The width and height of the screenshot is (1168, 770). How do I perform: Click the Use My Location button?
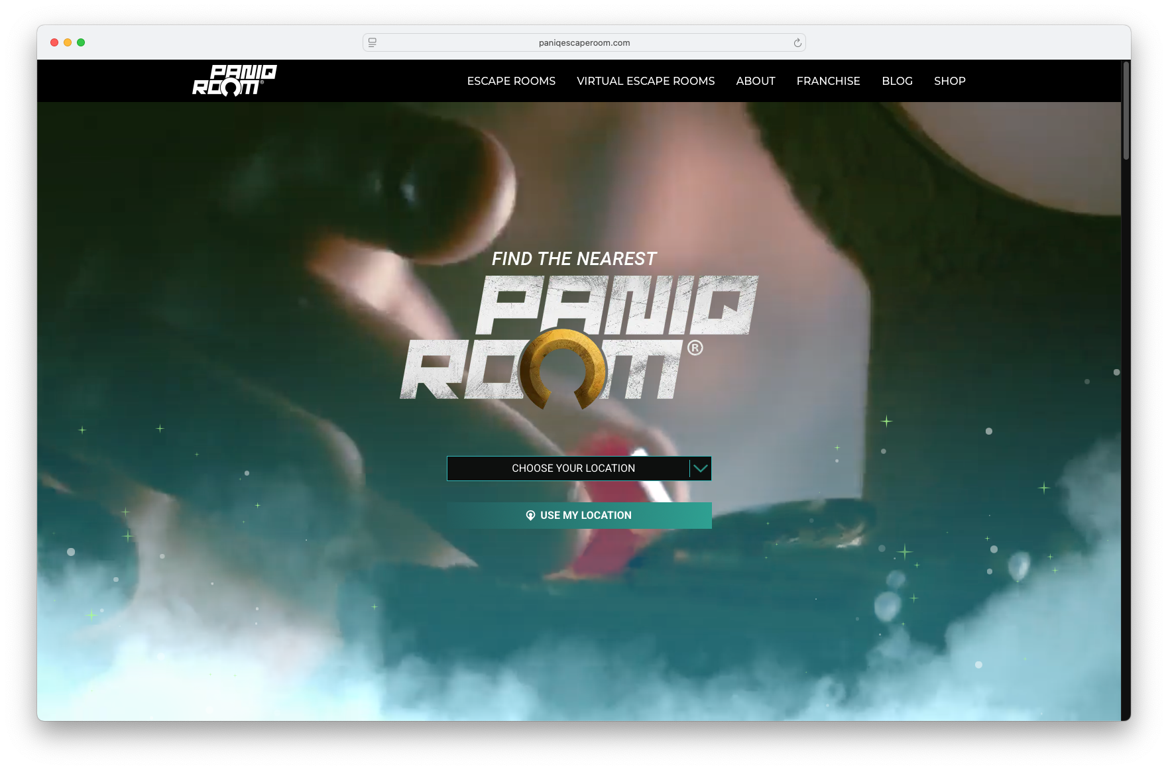[x=579, y=516]
